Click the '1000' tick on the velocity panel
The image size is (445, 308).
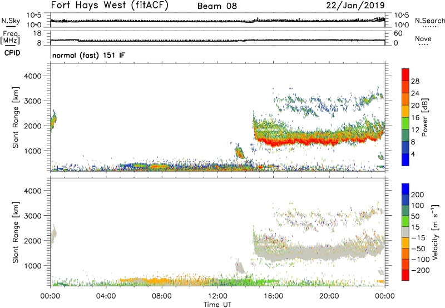tap(32, 266)
